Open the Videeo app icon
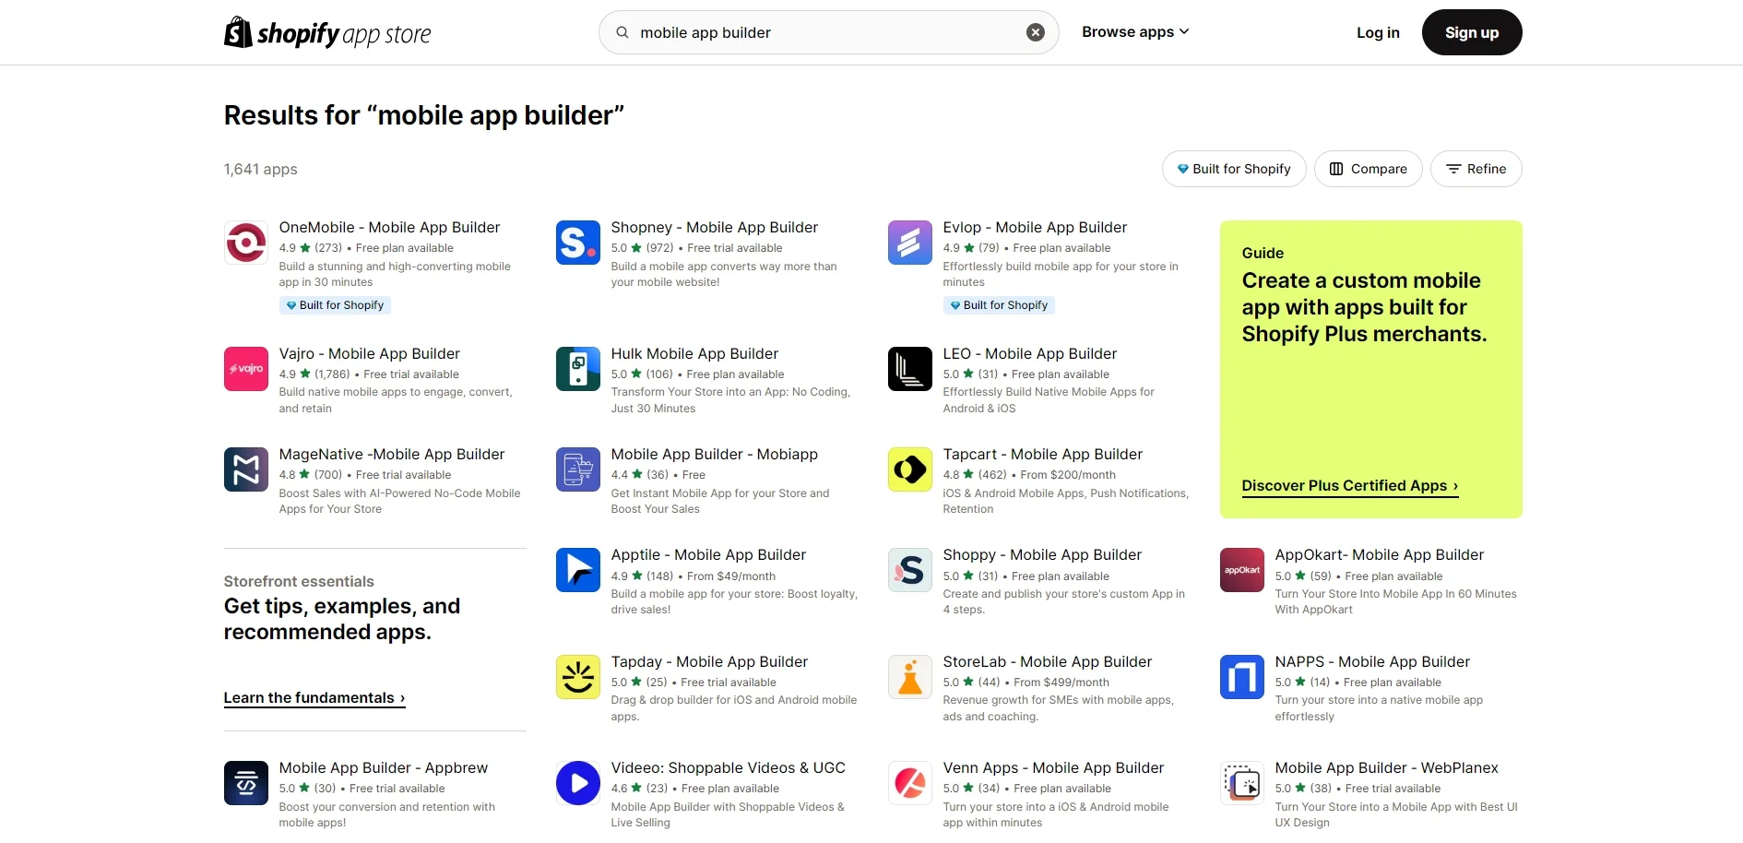 [x=578, y=783]
